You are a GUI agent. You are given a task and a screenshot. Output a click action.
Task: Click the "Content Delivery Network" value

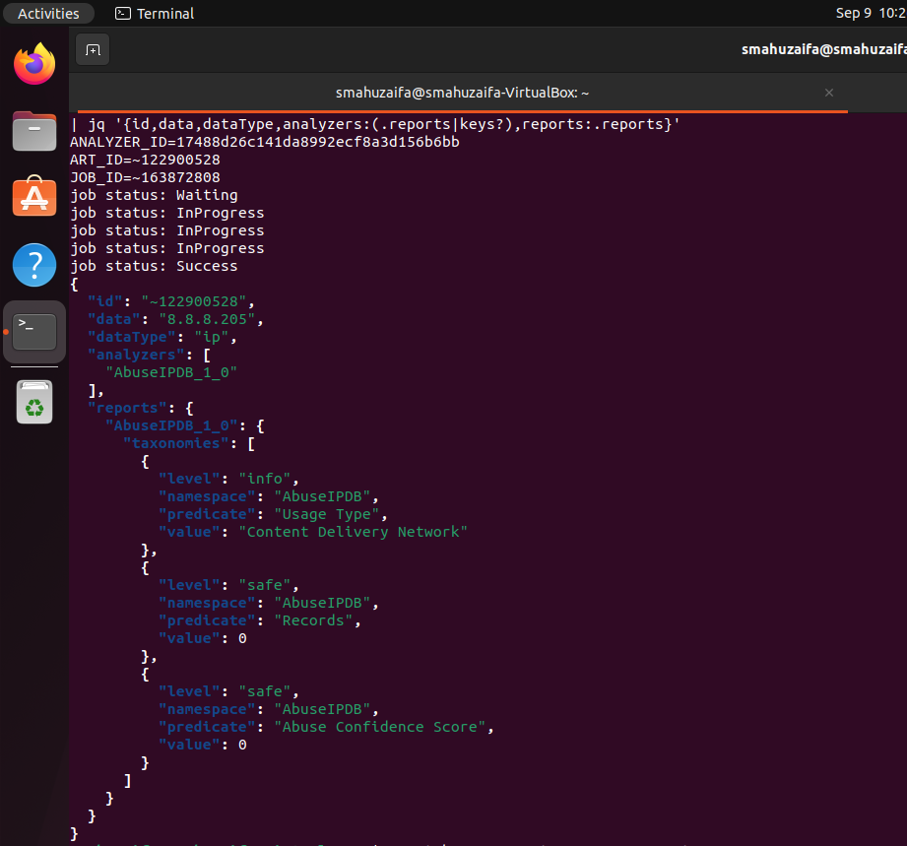(356, 532)
